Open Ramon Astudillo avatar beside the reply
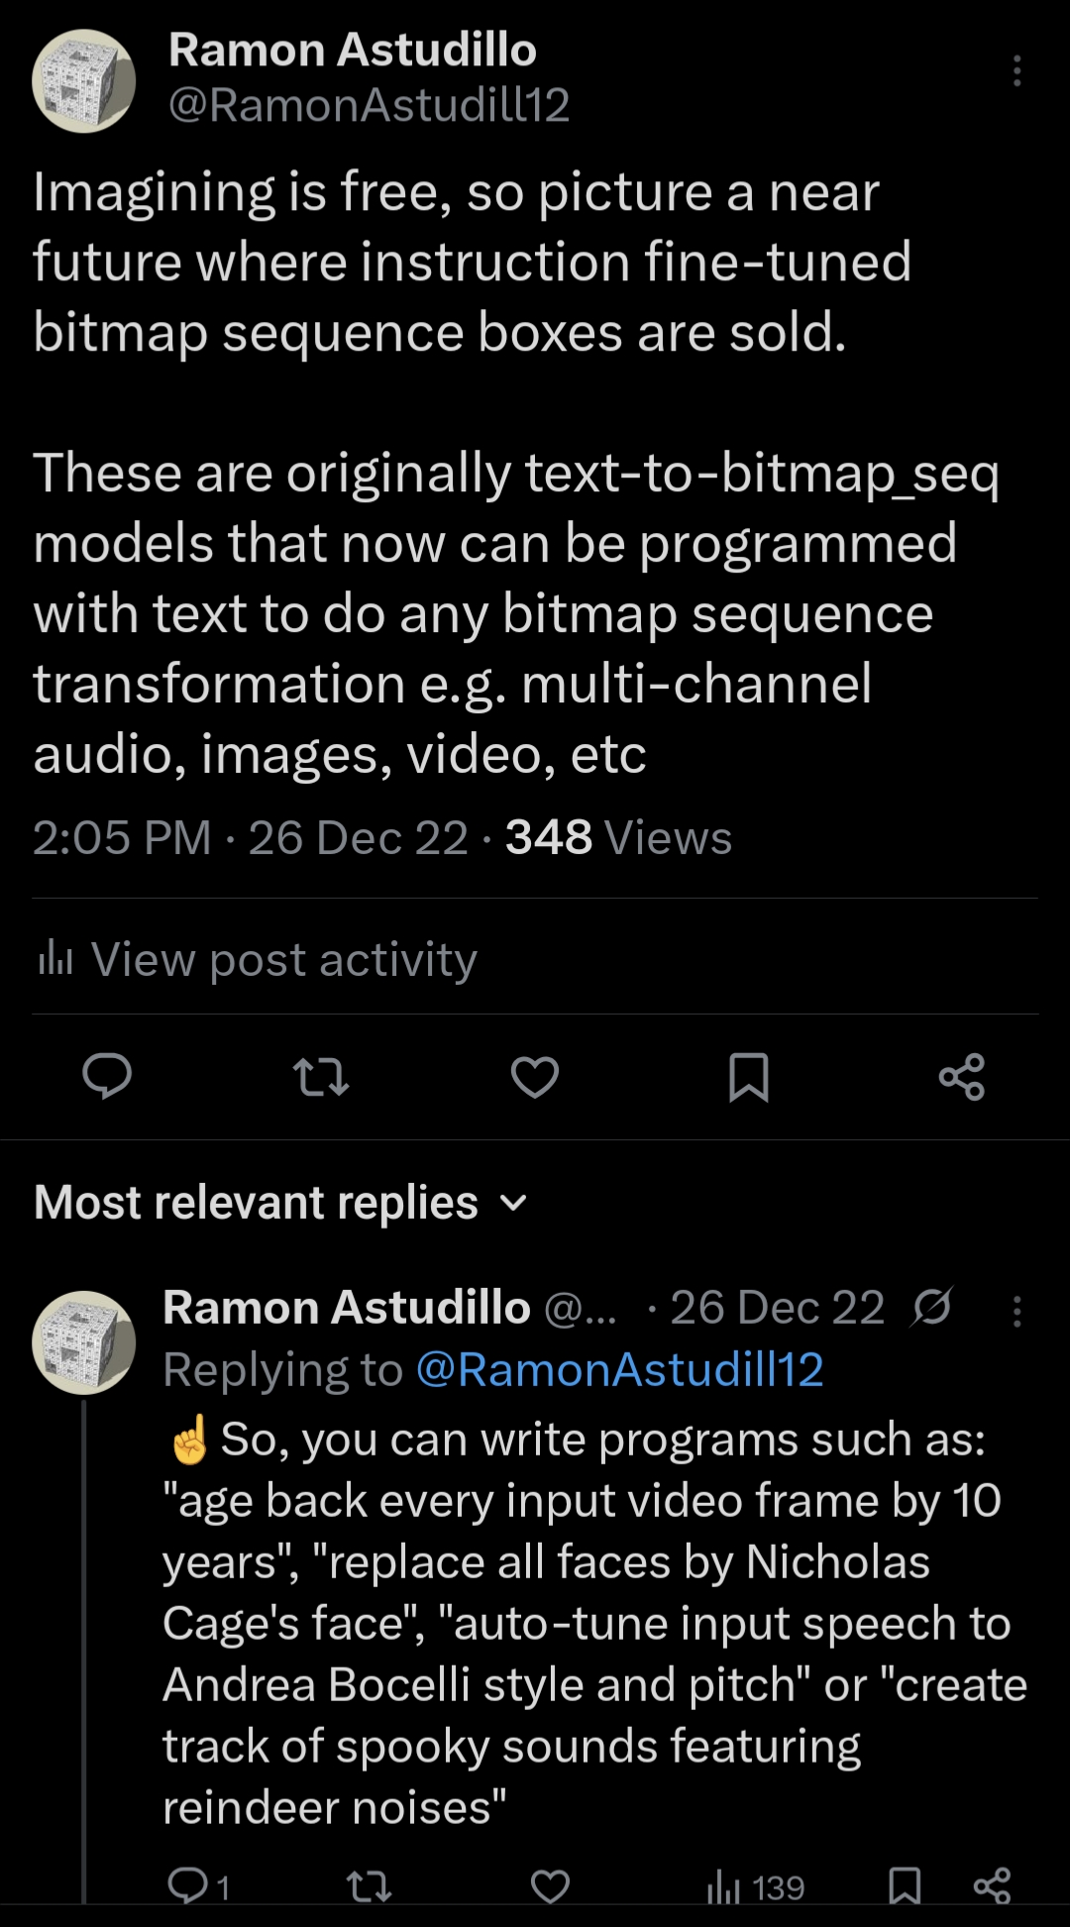Image resolution: width=1070 pixels, height=1927 pixels. (x=84, y=1342)
